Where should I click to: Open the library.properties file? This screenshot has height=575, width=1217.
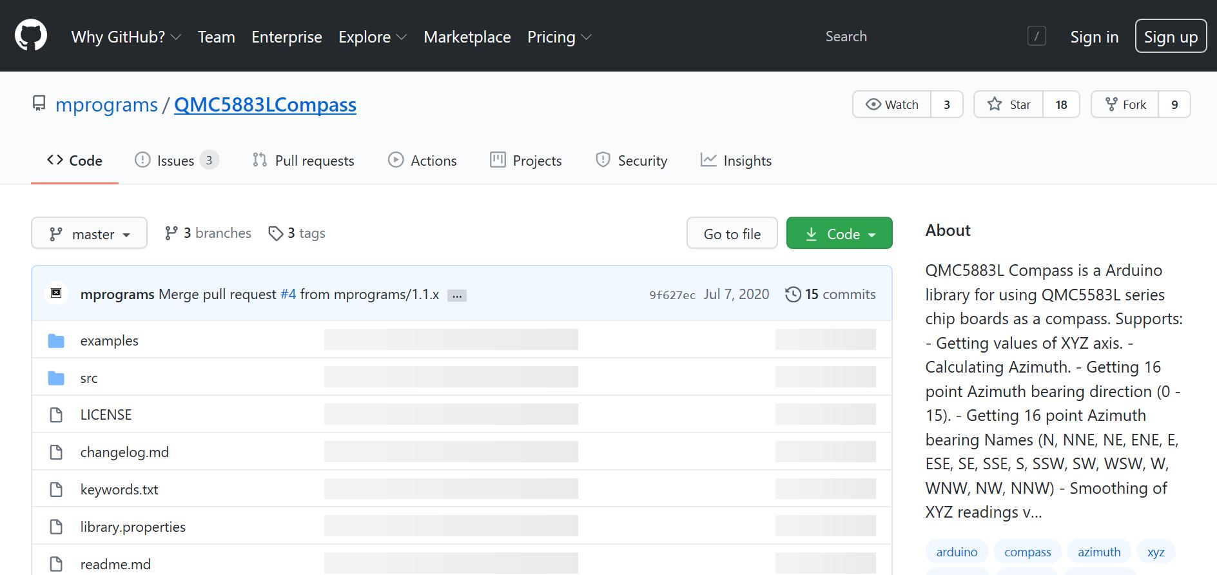coord(133,527)
